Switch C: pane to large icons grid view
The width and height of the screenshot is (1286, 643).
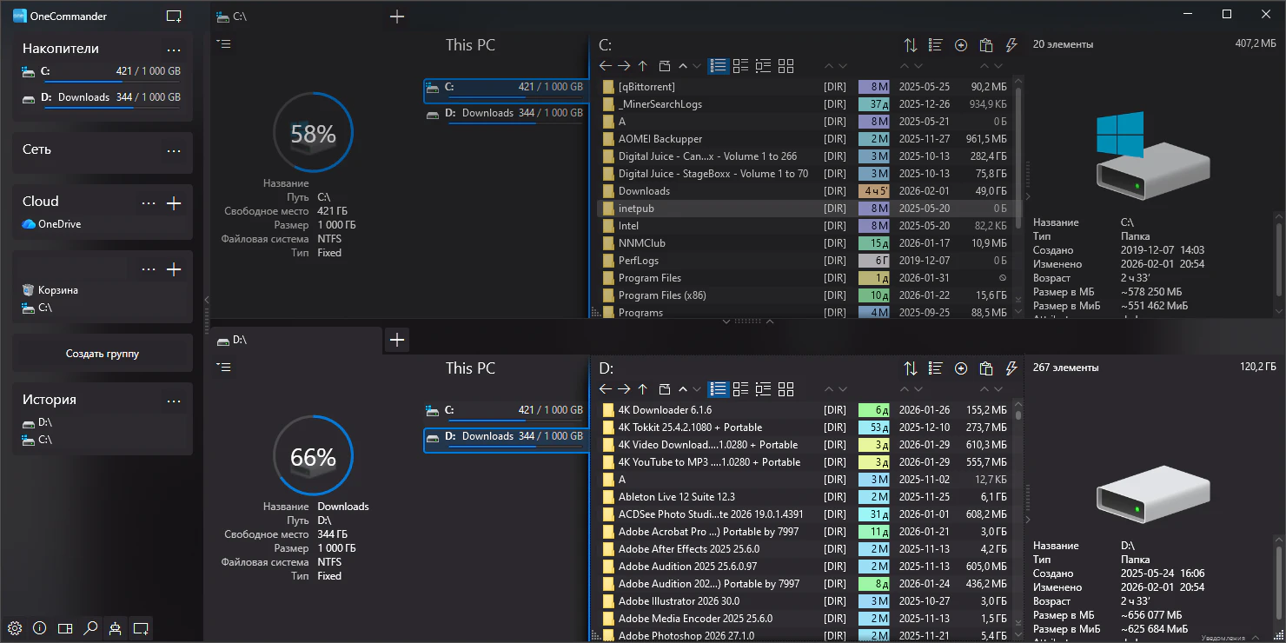pyautogui.click(x=786, y=66)
